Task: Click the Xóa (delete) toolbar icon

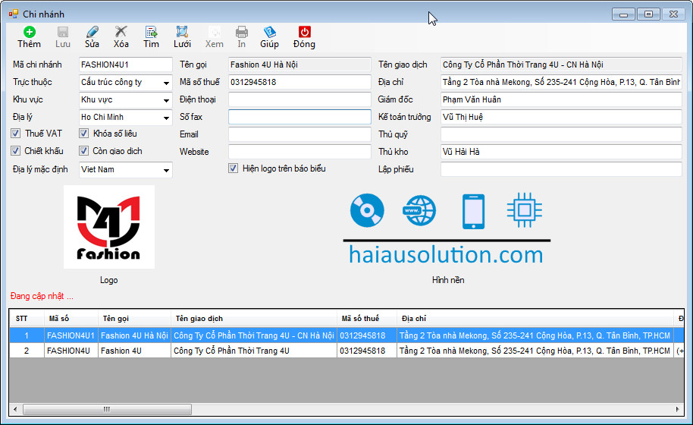Action: 121,32
